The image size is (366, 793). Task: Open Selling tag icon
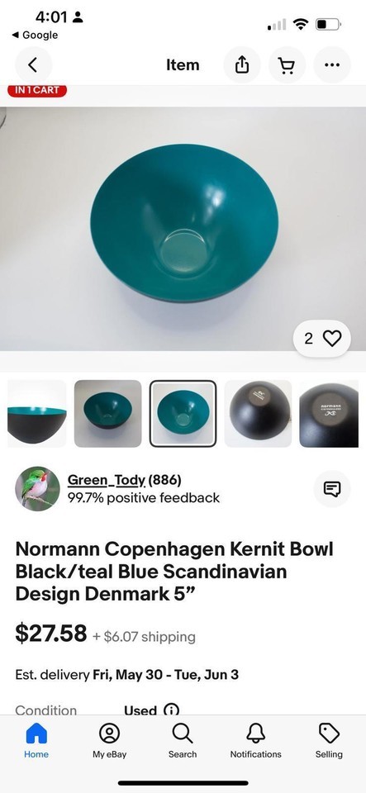[x=329, y=740]
